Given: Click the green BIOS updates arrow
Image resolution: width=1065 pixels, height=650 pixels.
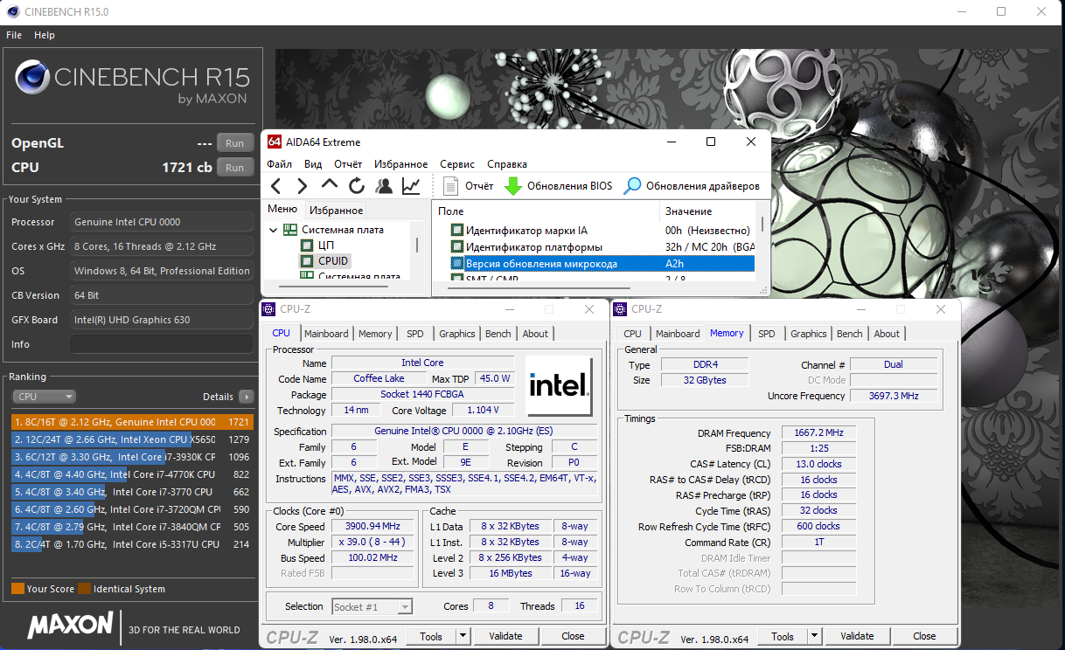Looking at the screenshot, I should (x=513, y=186).
